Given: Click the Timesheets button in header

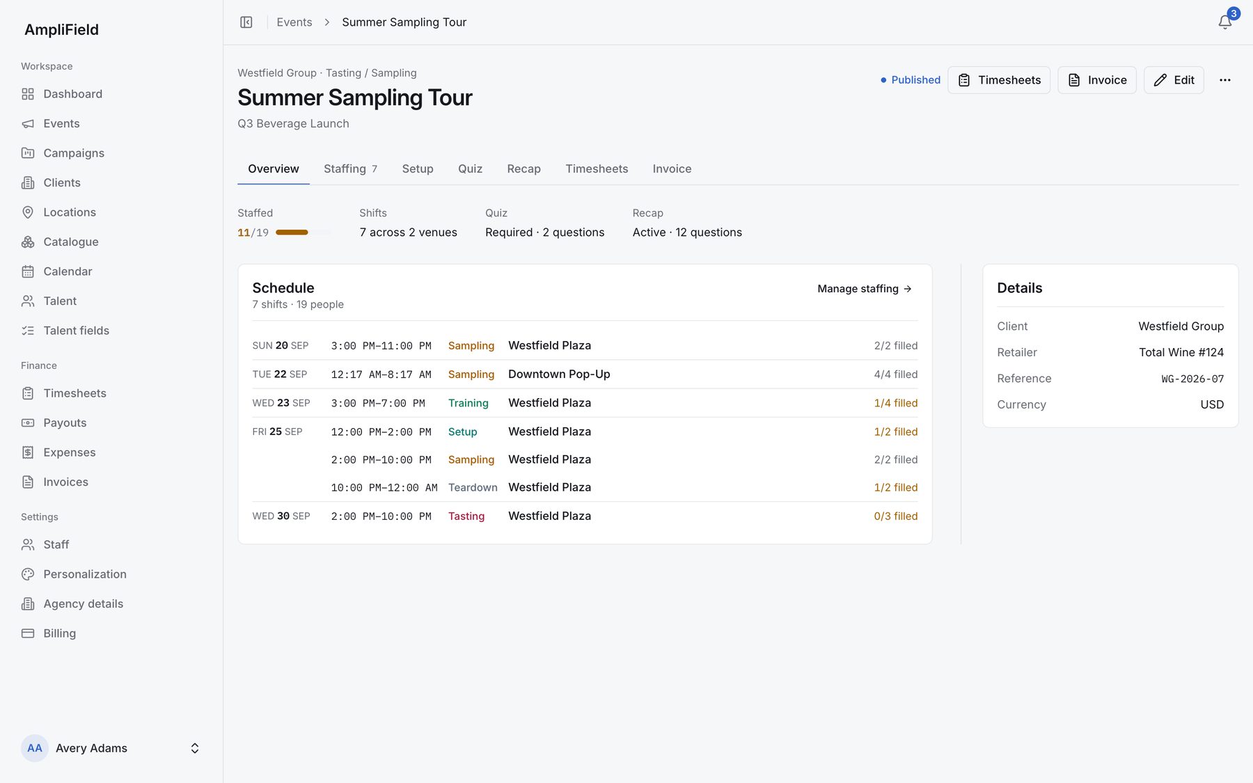Looking at the screenshot, I should click(999, 80).
